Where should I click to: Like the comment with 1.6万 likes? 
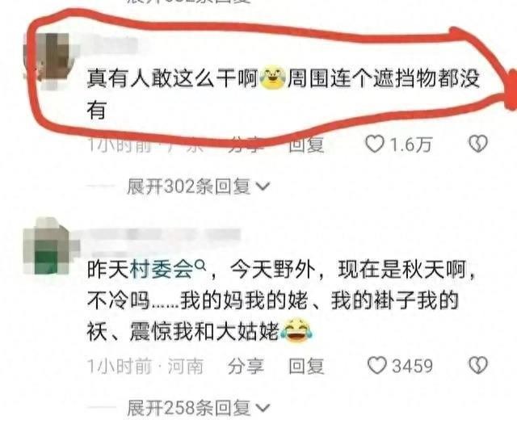point(375,145)
